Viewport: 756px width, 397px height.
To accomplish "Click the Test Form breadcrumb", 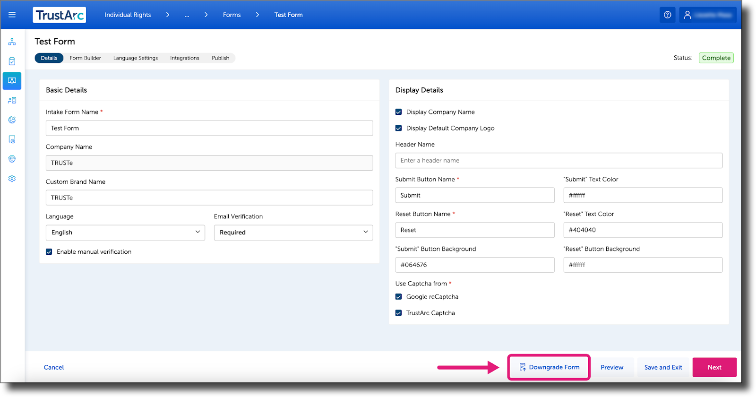I will (x=289, y=15).
